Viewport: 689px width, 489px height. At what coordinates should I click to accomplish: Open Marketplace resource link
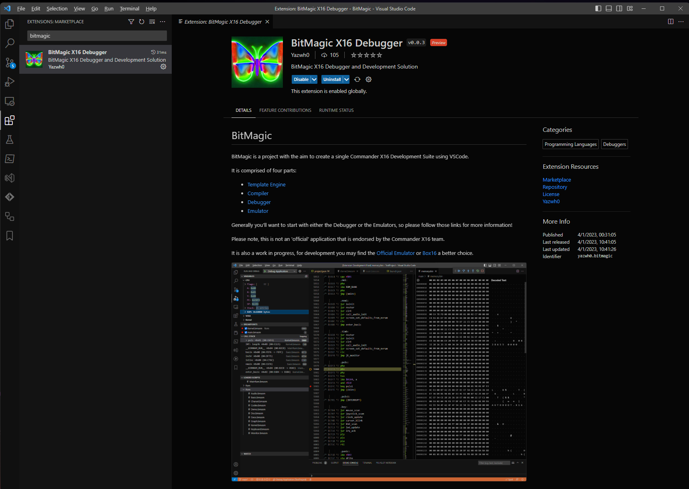pos(557,180)
